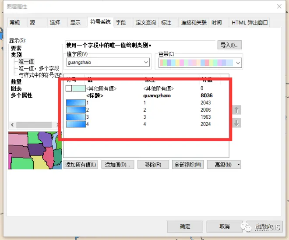
Task: Click the 取消 button
Action: (x=225, y=226)
